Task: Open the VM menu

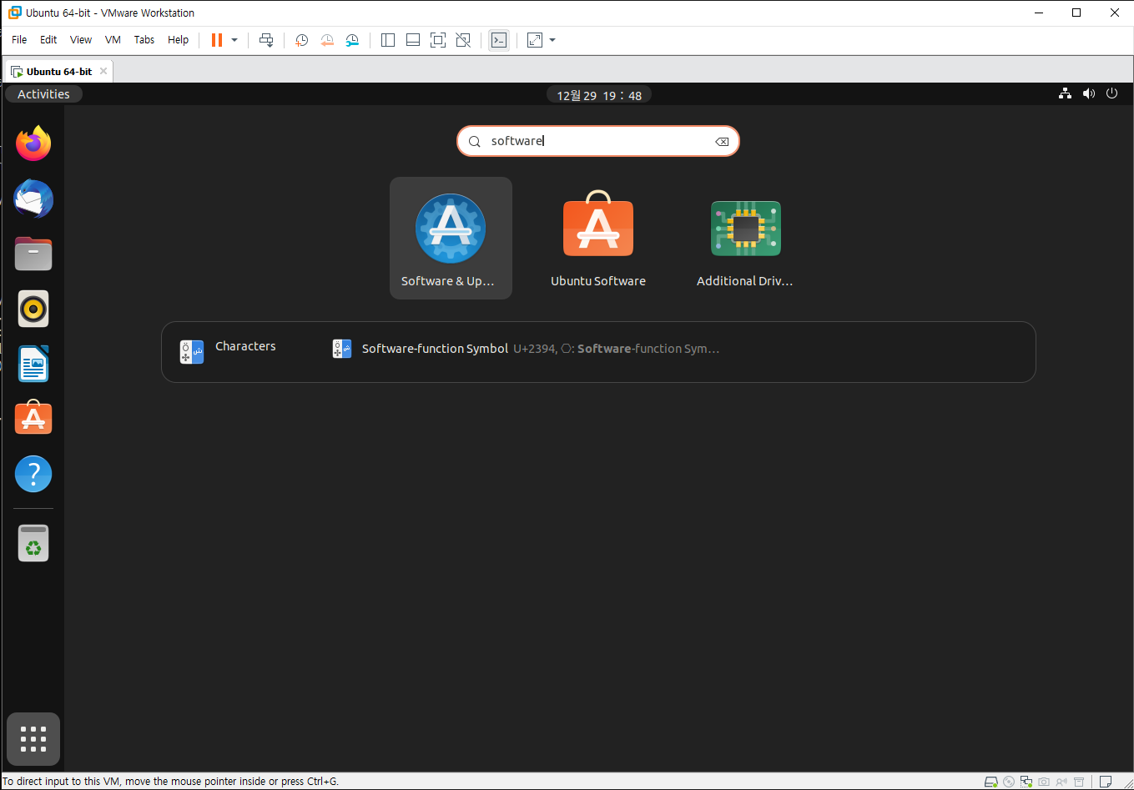Action: [113, 40]
